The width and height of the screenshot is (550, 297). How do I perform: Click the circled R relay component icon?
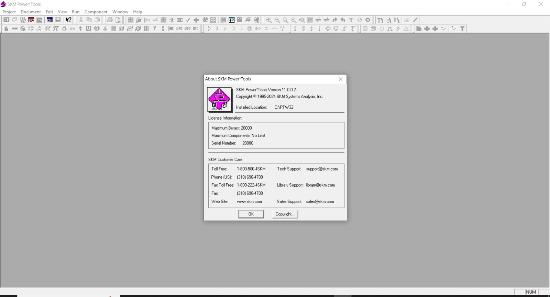(250, 29)
